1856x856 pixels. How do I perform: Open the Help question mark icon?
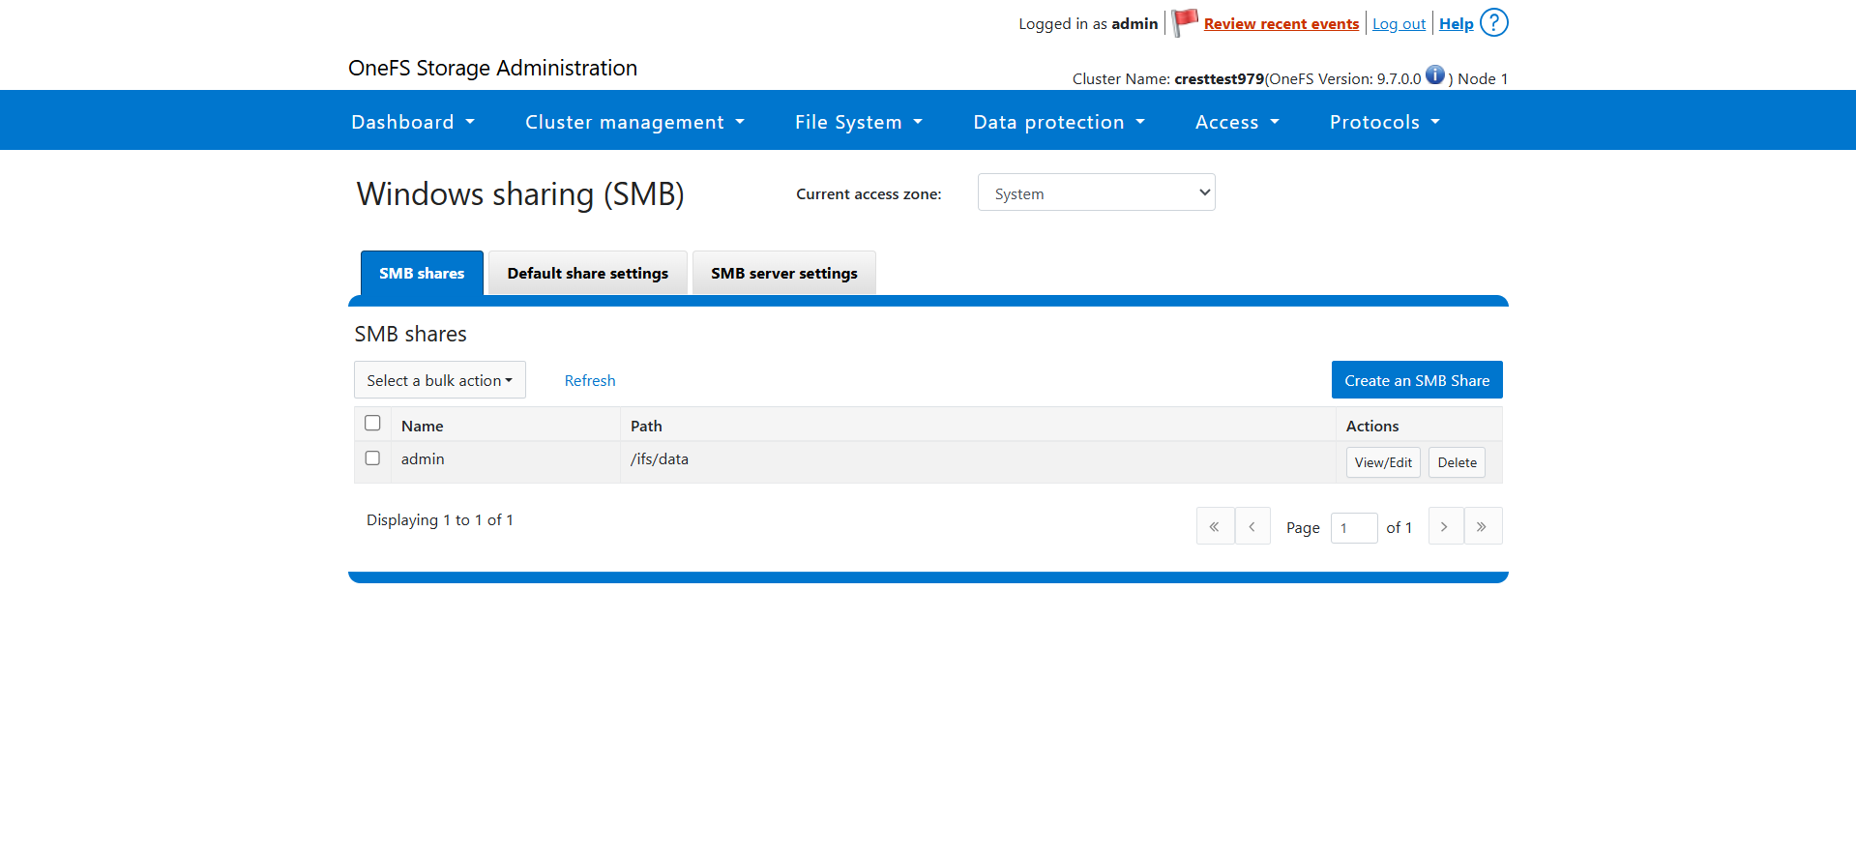pos(1494,22)
